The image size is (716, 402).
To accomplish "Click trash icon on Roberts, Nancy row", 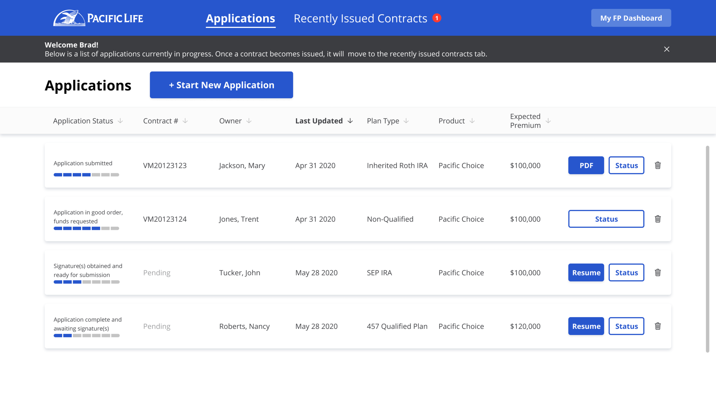I will click(658, 326).
